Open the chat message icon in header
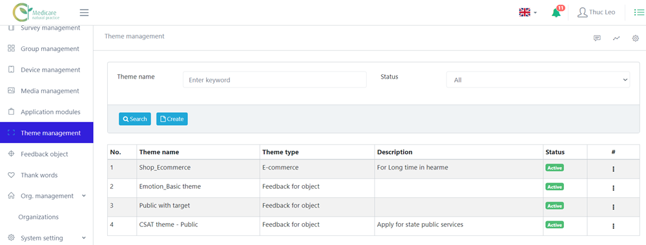The height and width of the screenshot is (245, 646). click(x=597, y=38)
